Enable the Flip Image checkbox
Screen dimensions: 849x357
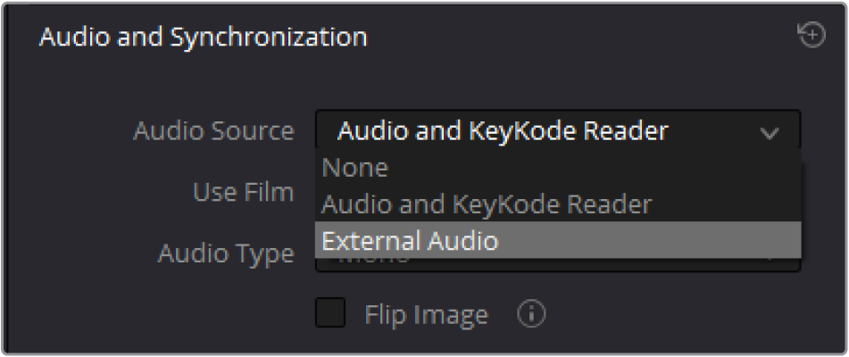click(x=330, y=312)
